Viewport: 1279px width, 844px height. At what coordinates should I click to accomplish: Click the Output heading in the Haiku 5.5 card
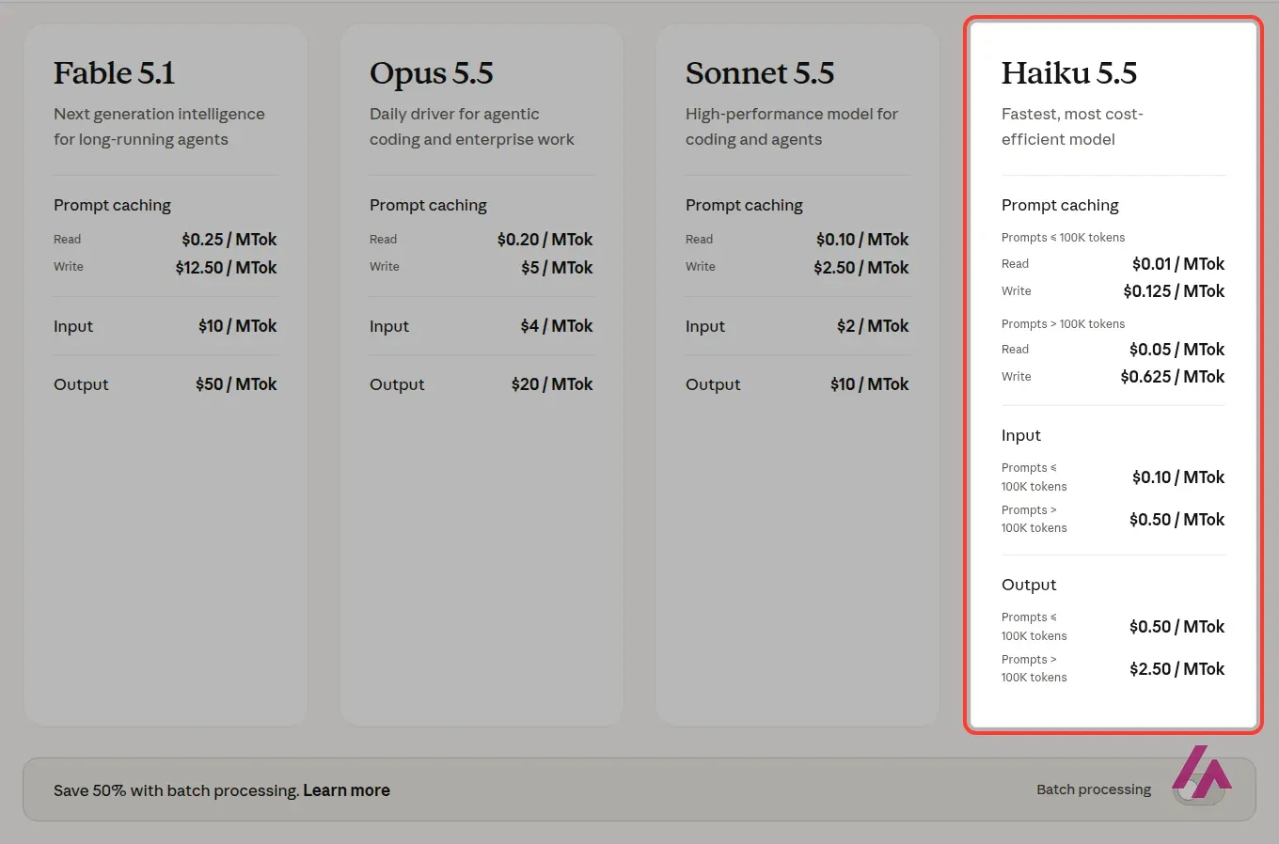(x=1029, y=585)
